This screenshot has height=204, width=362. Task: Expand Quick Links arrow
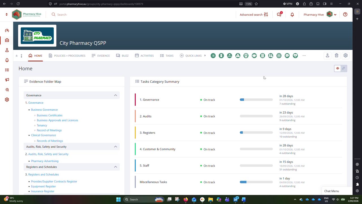[205, 56]
